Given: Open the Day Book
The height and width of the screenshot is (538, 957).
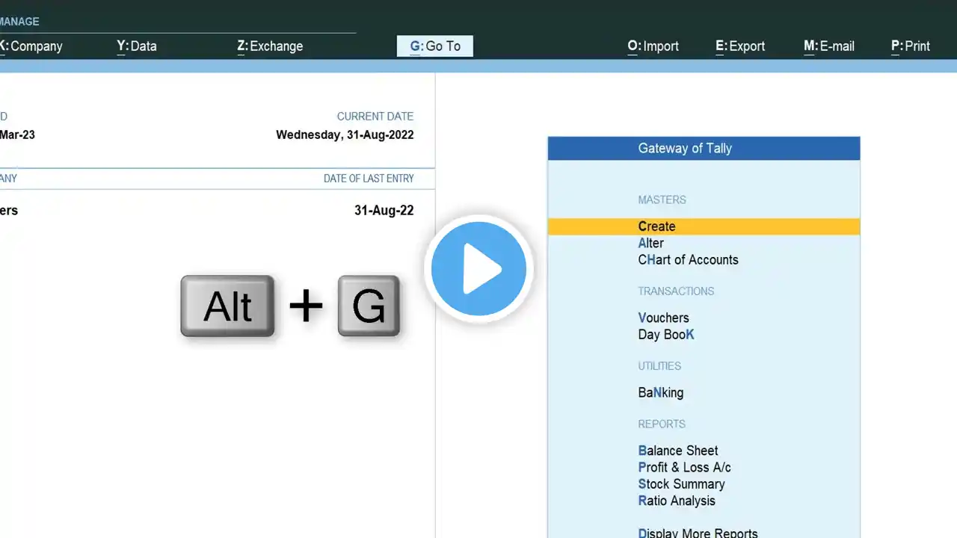Looking at the screenshot, I should (x=666, y=335).
